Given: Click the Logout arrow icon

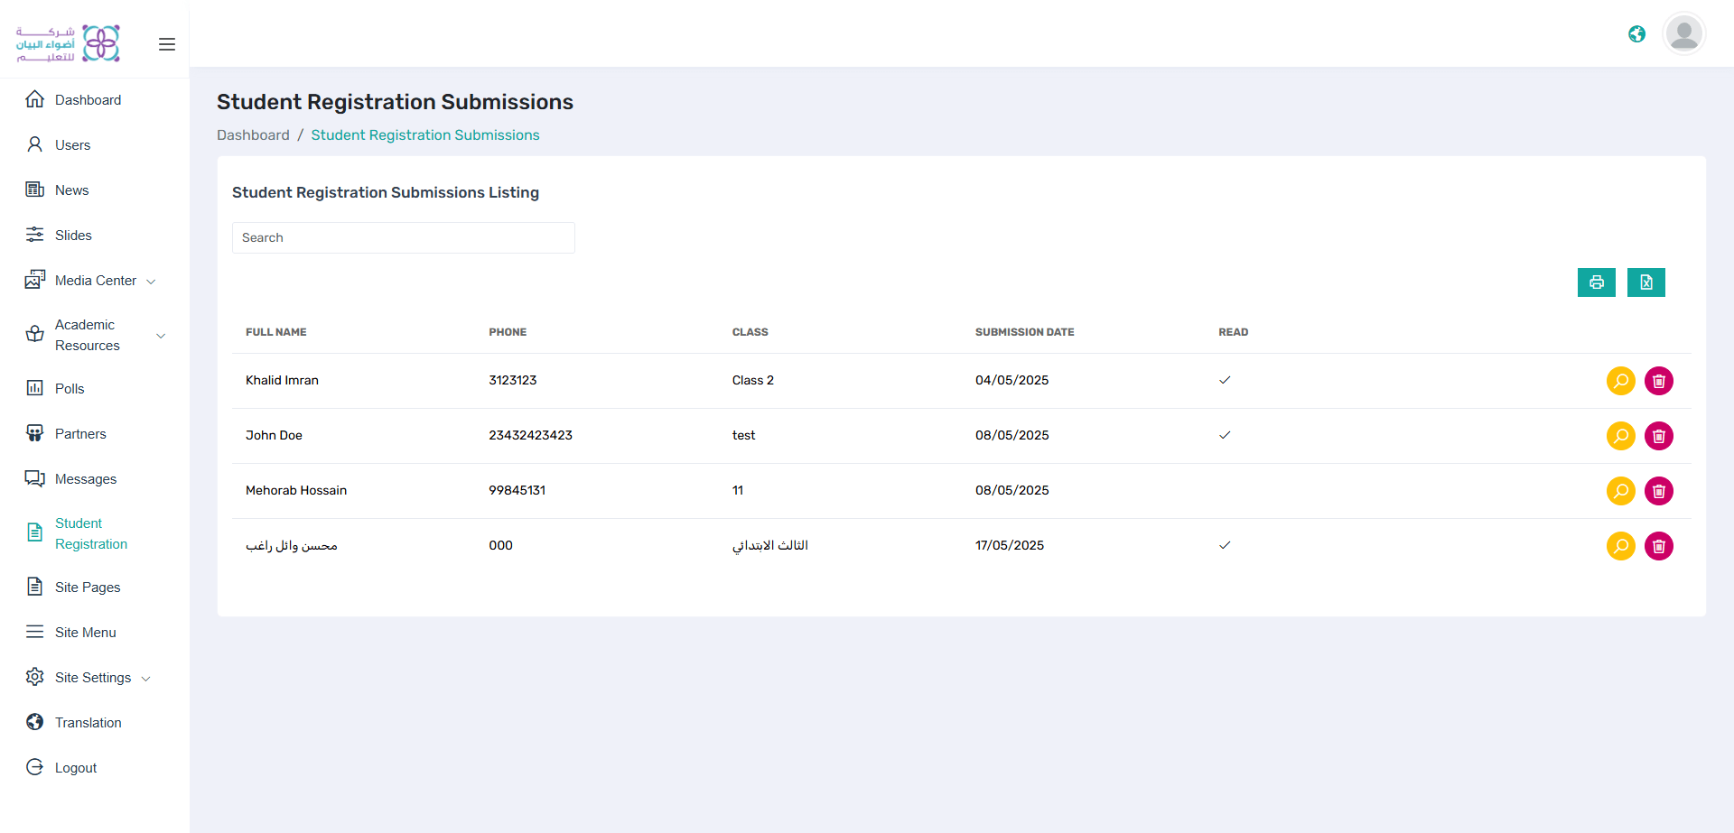Looking at the screenshot, I should 34,767.
